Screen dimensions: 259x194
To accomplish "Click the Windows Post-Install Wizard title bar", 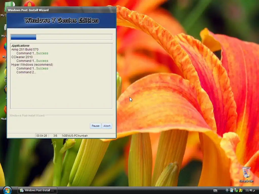I will tap(61, 10).
